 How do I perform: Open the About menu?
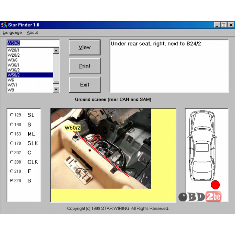point(32,32)
